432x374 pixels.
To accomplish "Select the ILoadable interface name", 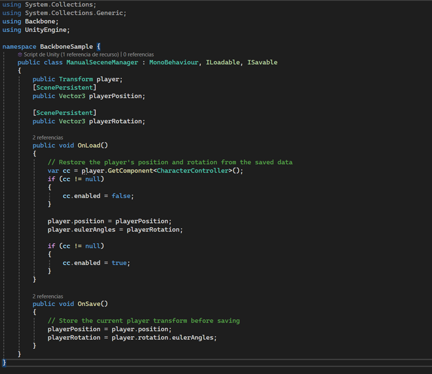I will click(223, 62).
